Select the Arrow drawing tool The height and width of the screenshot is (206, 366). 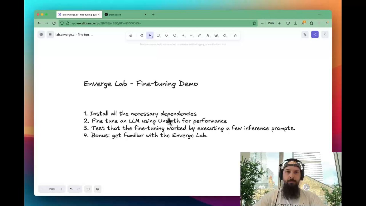click(x=183, y=35)
